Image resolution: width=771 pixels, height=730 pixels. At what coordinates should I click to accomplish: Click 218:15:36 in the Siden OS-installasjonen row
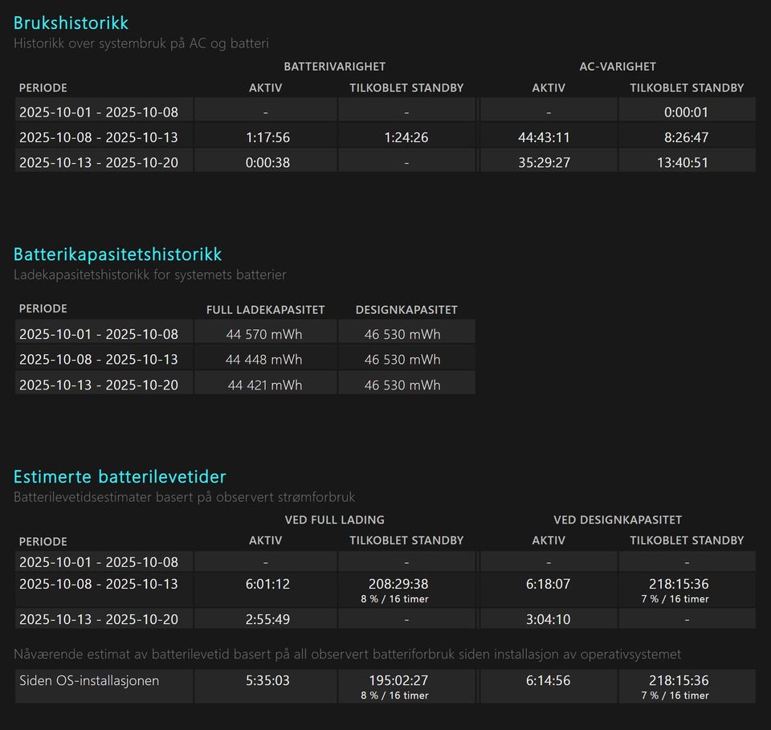click(679, 680)
